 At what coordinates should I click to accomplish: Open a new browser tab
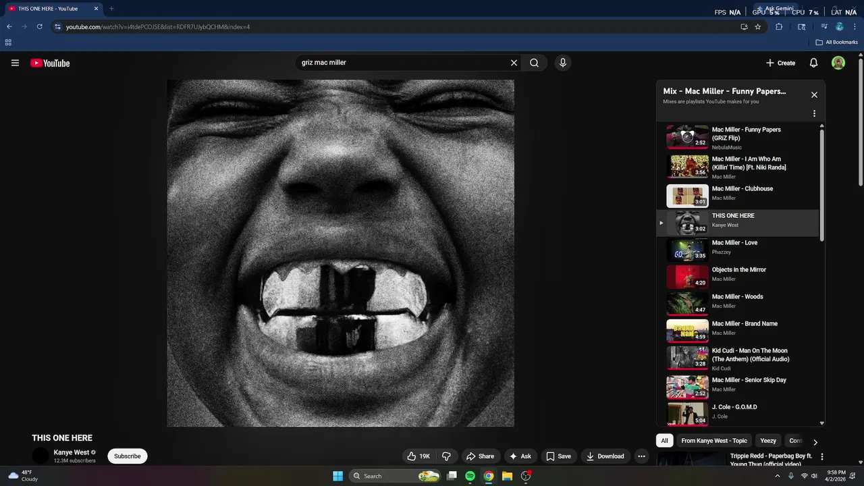(x=111, y=9)
